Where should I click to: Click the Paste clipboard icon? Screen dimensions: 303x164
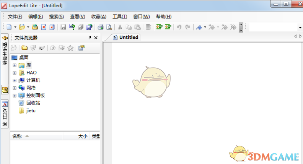[137, 27]
